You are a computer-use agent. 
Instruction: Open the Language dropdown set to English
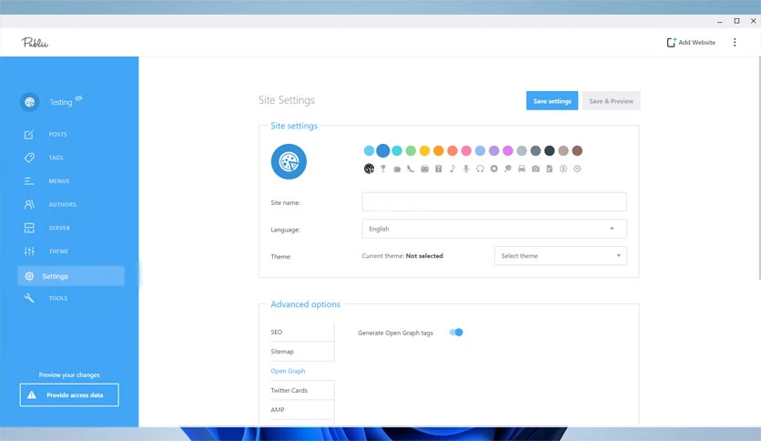tap(494, 229)
